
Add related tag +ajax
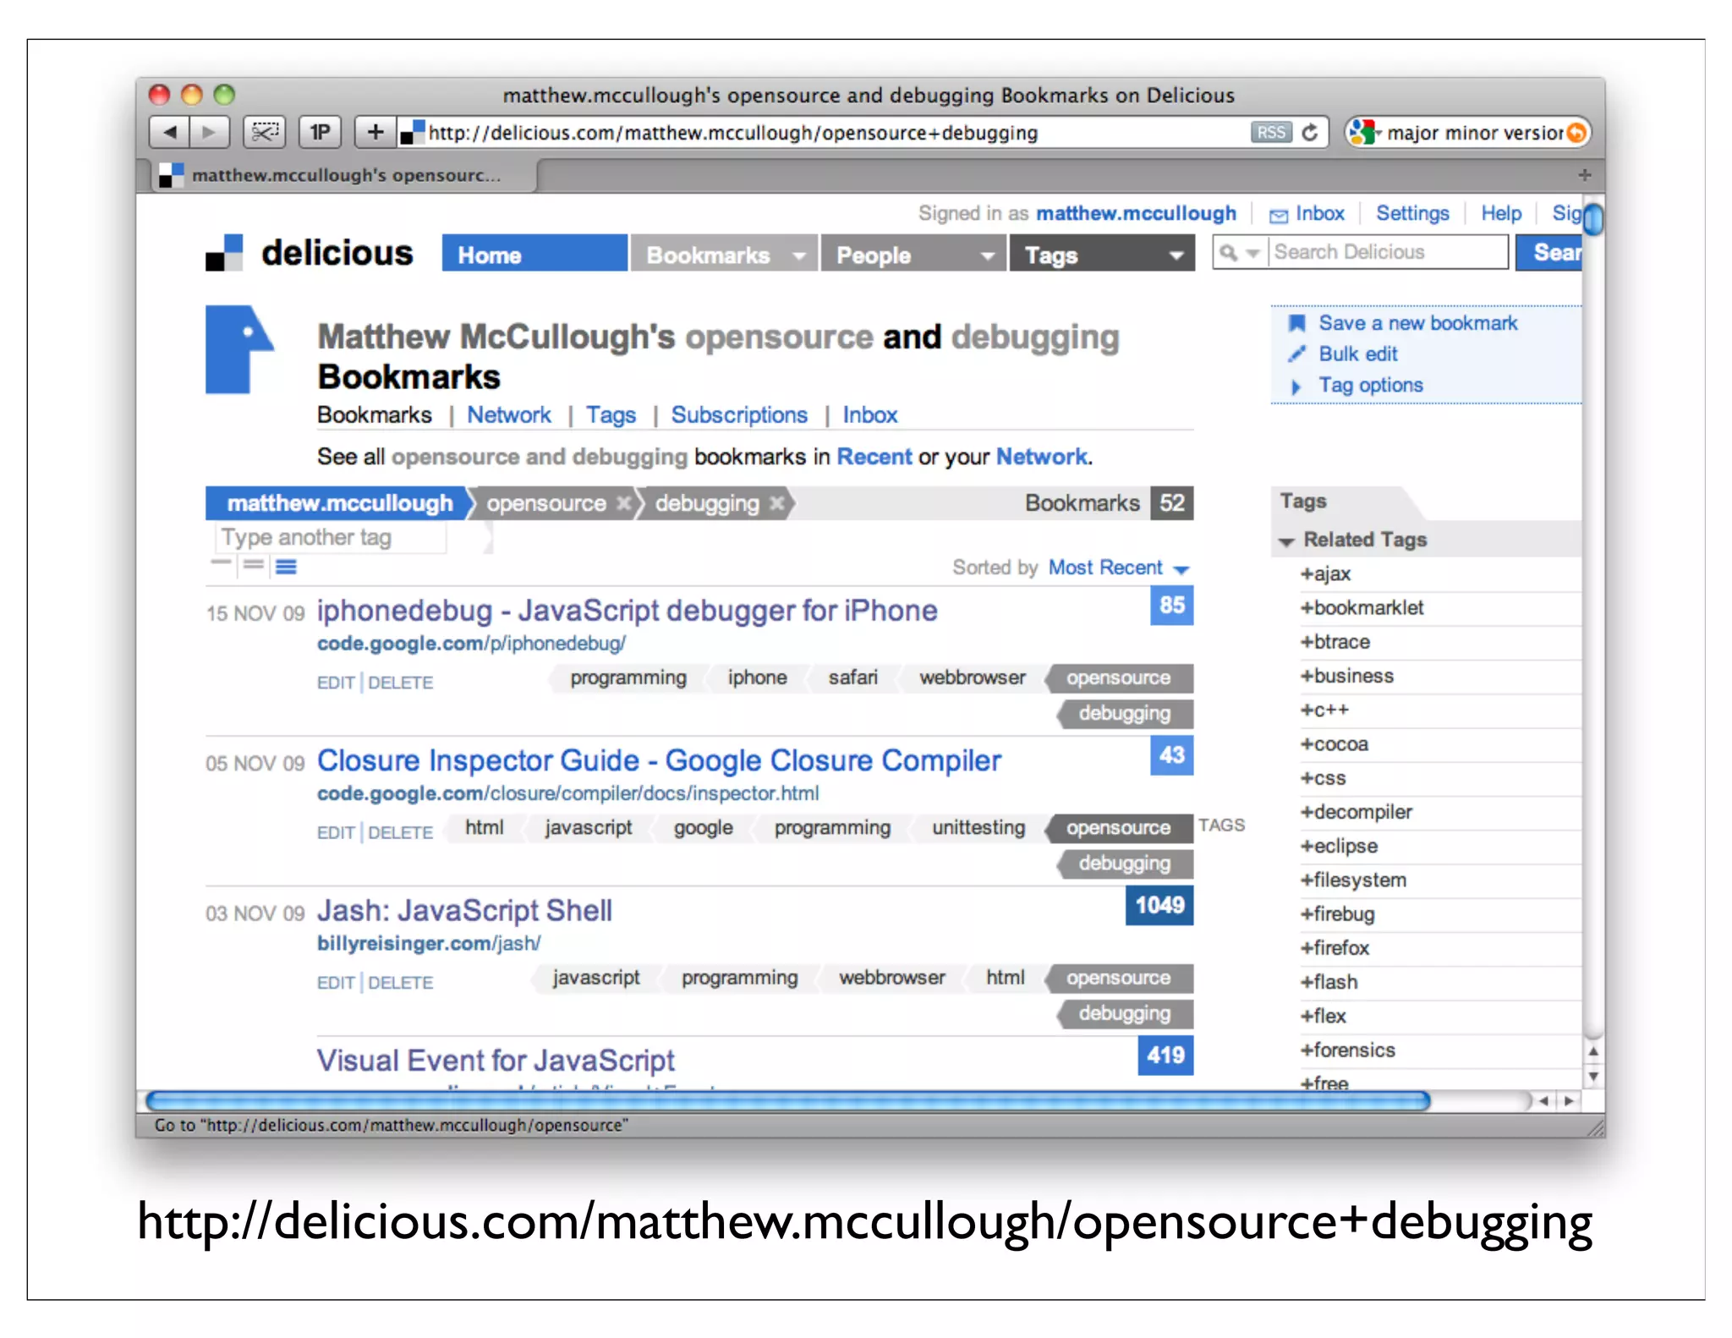pyautogui.click(x=1325, y=574)
